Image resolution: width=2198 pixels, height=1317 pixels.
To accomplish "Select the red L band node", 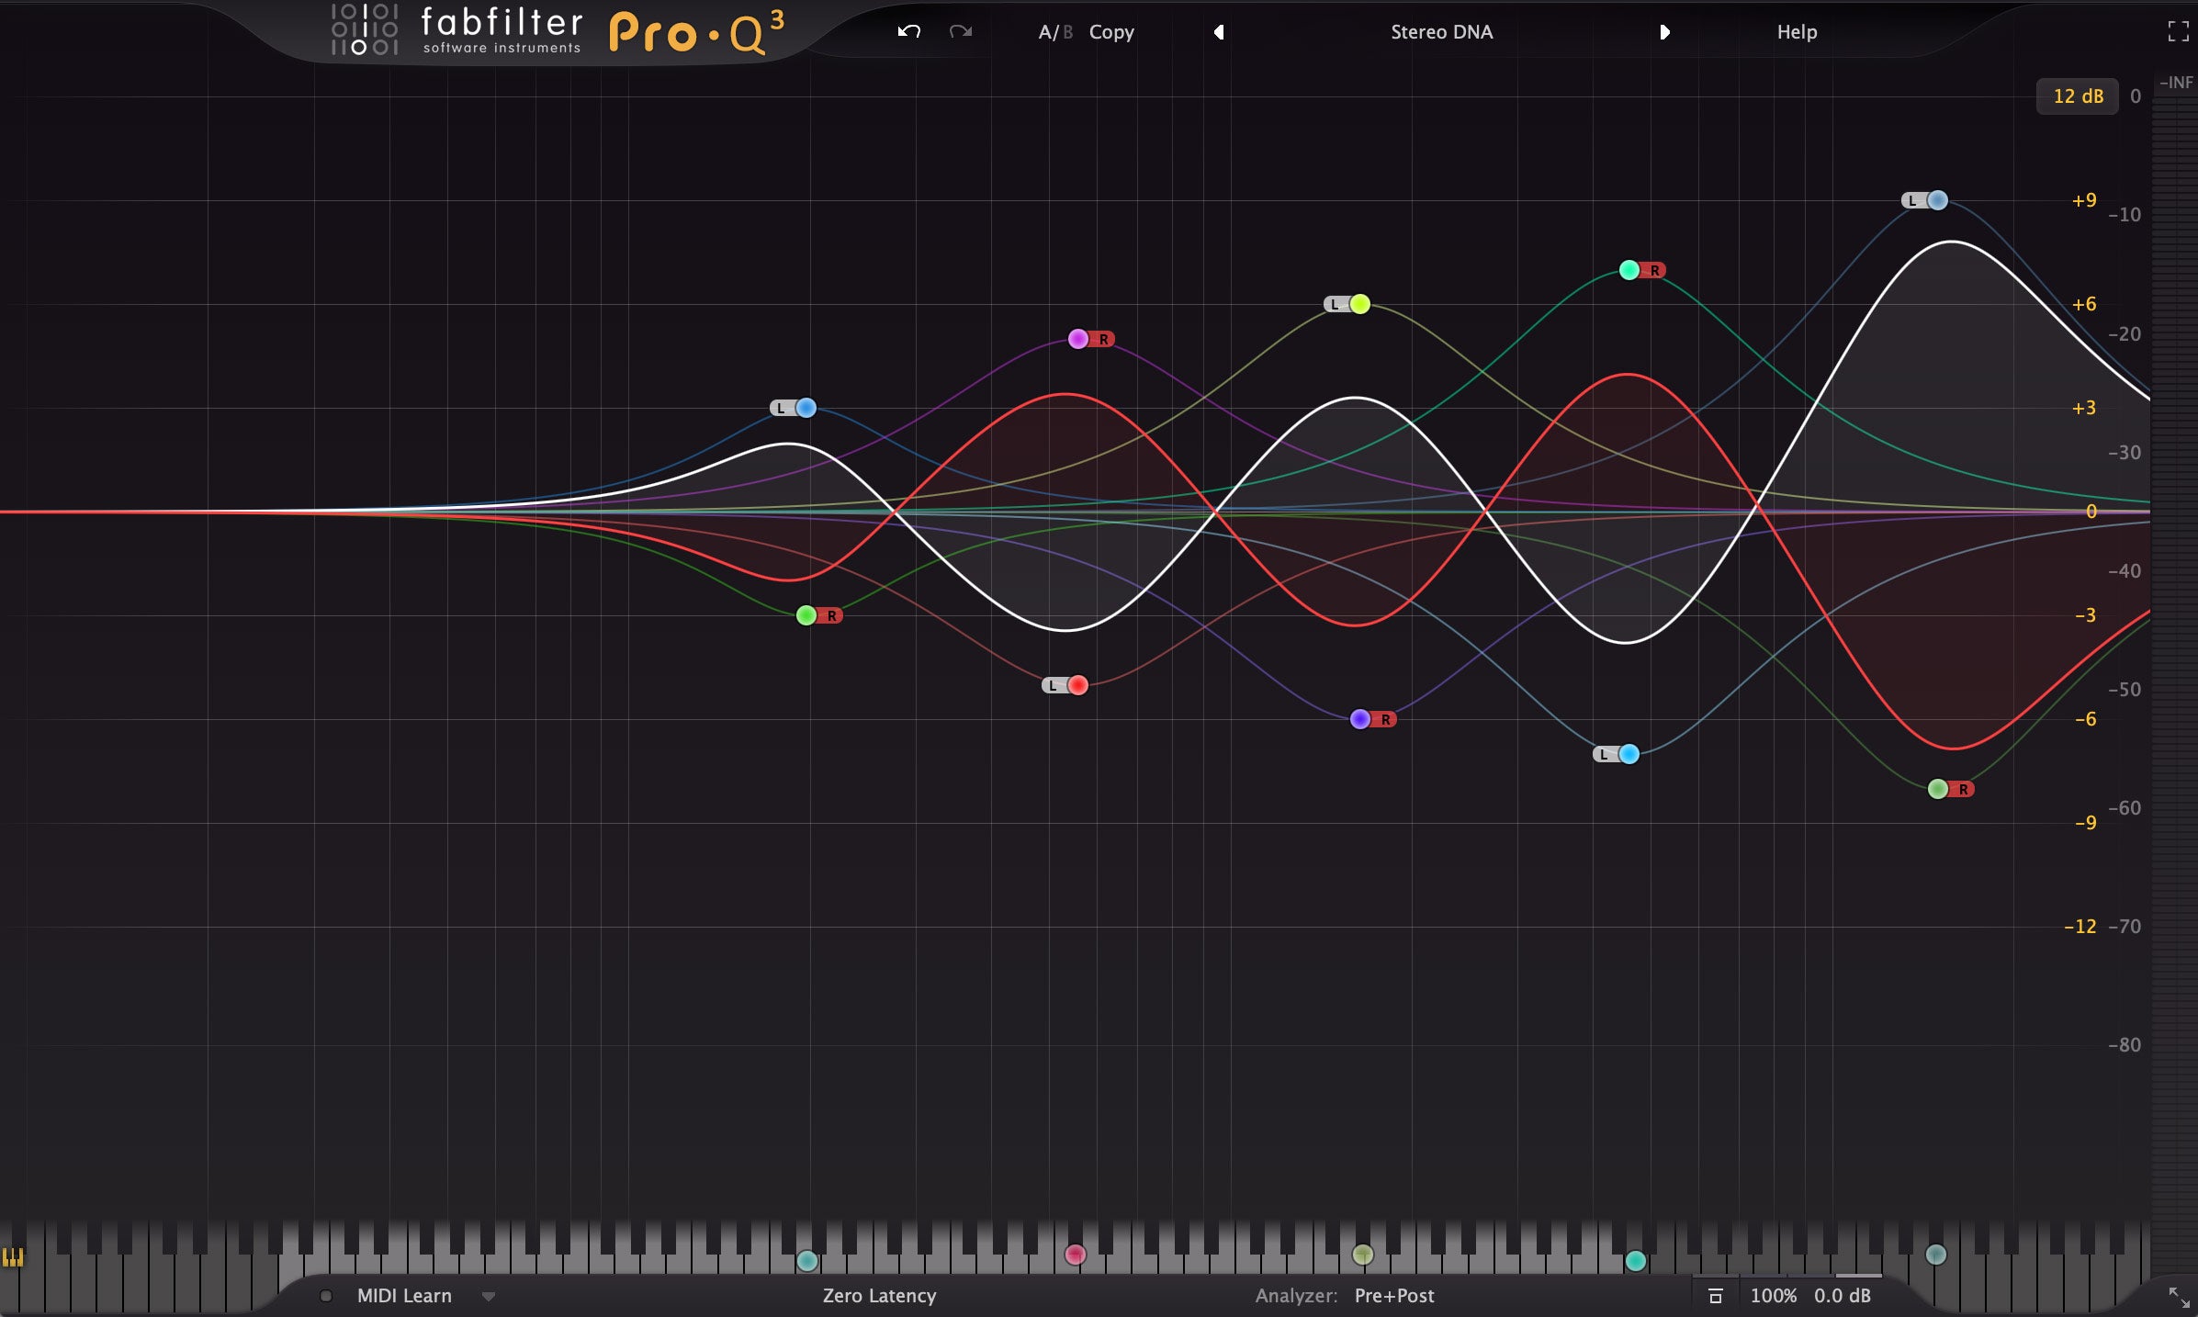I will tap(1078, 685).
